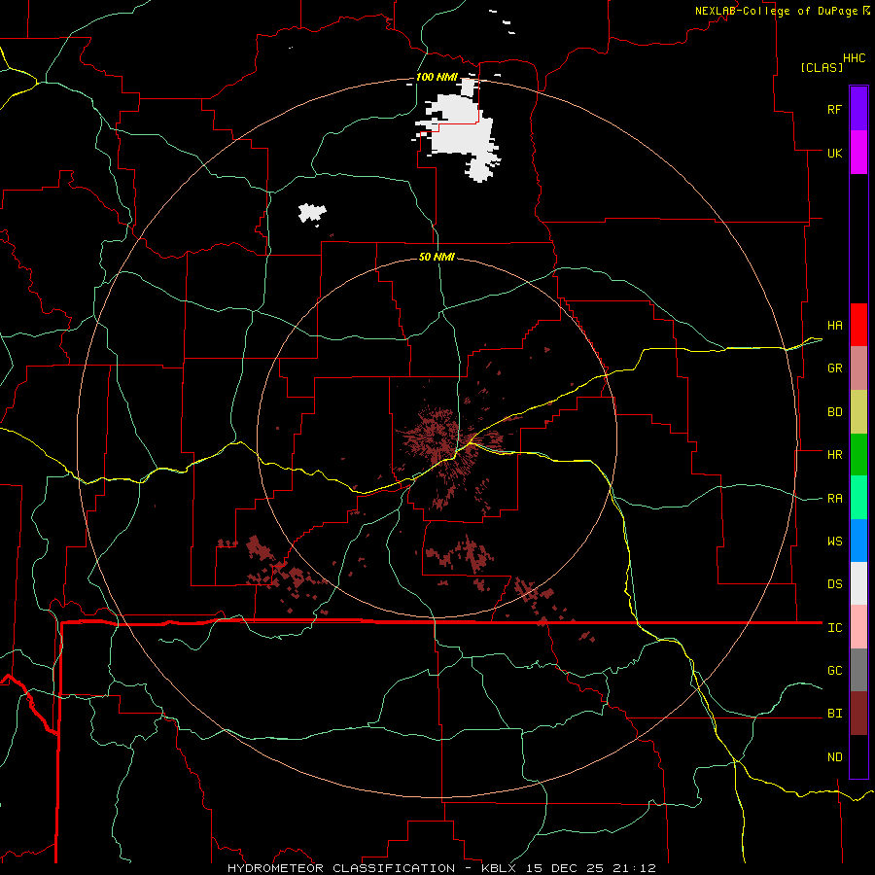Click the large white dry snow echo
This screenshot has width=875, height=875.
[x=459, y=129]
